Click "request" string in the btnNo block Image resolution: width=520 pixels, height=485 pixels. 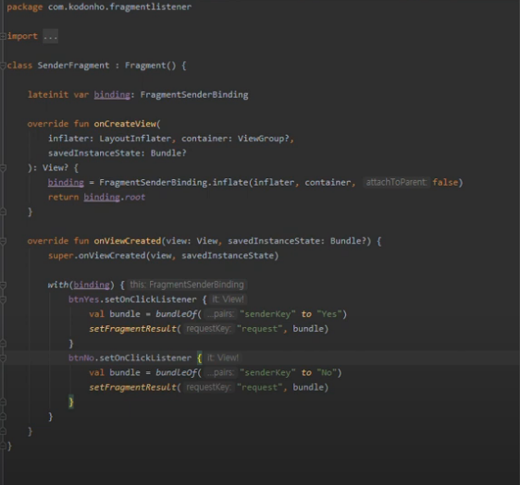(x=260, y=387)
